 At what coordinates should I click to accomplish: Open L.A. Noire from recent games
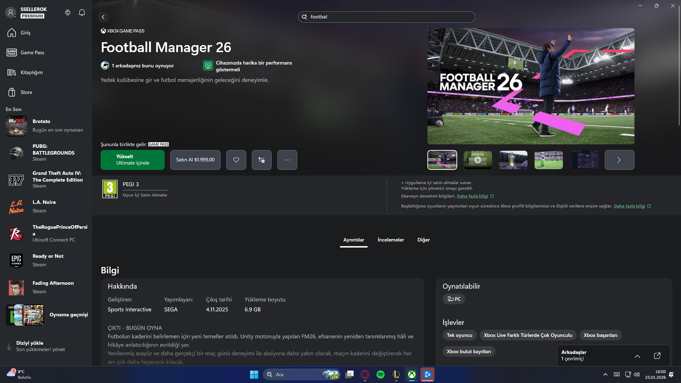[46, 207]
